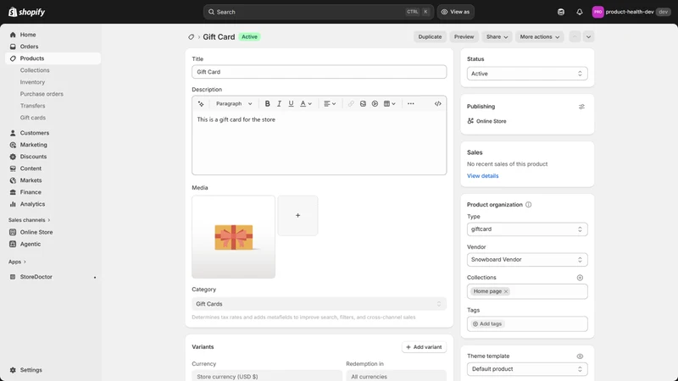Open Collections under Products
This screenshot has height=381, width=678.
(x=35, y=70)
